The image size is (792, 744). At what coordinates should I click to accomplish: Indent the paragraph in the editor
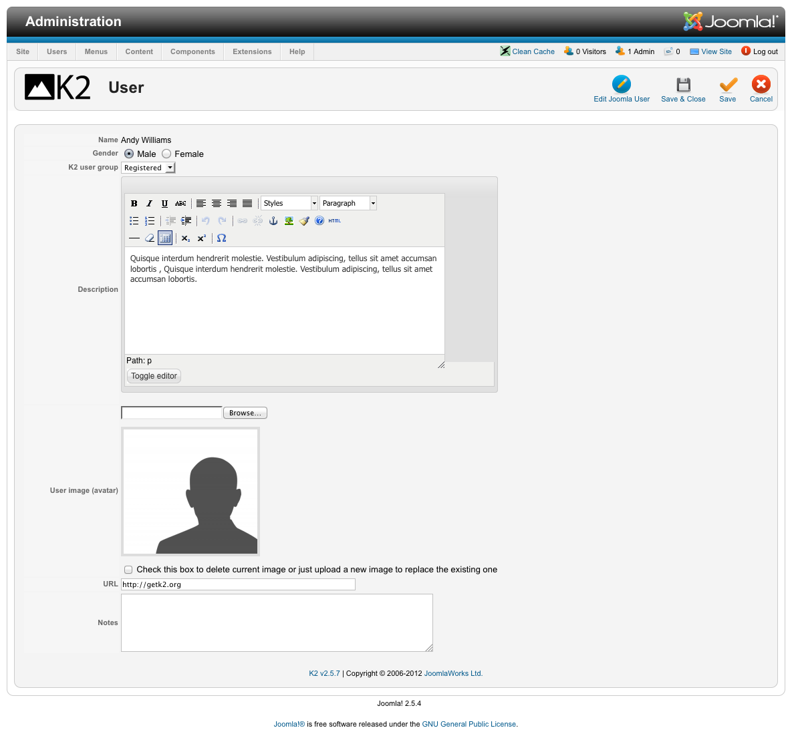(x=186, y=220)
